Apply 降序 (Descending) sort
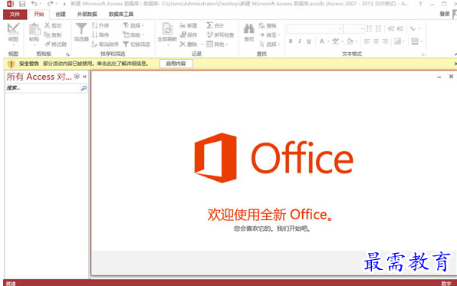Image resolution: width=457 pixels, height=286 pixels. click(x=100, y=35)
